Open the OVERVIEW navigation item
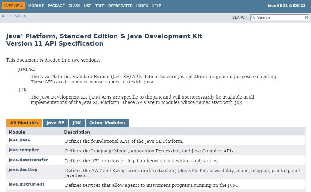This screenshot has height=192, width=311. [x=13, y=6]
